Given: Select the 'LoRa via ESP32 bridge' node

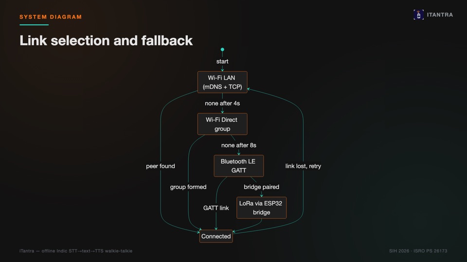Looking at the screenshot, I should (262, 208).
